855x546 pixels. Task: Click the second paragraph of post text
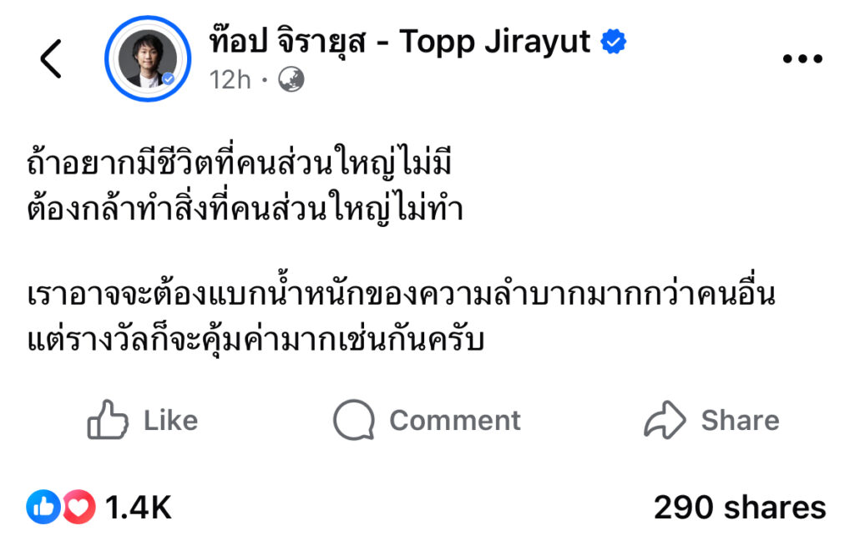tap(401, 316)
